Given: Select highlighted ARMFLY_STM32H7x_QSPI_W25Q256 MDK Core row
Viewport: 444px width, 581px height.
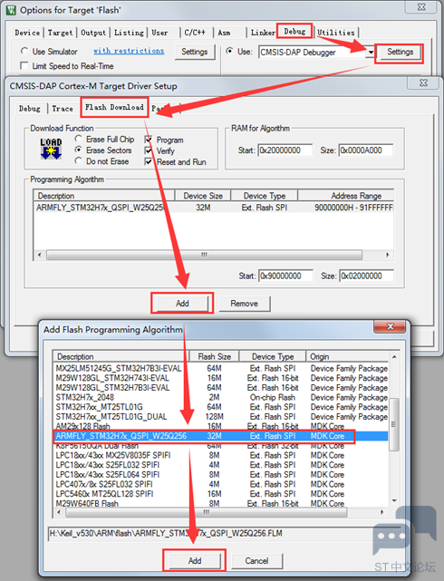Looking at the screenshot, I should pos(221,436).
